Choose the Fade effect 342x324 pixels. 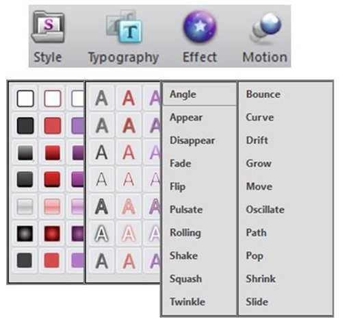pos(181,163)
